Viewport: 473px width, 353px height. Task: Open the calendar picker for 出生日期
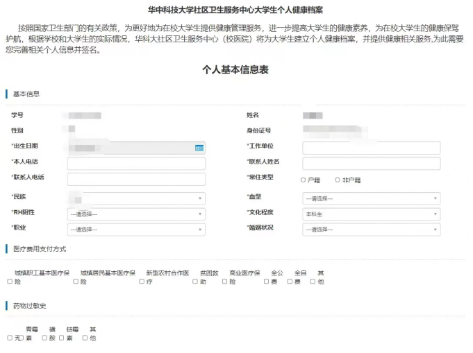coord(199,148)
